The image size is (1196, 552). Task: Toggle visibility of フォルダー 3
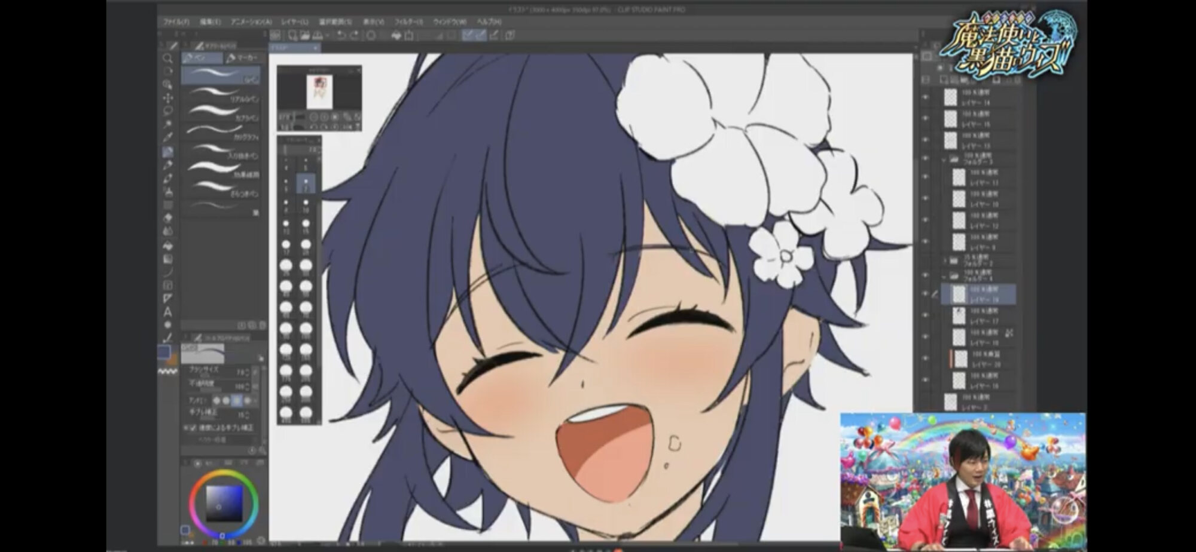[926, 158]
